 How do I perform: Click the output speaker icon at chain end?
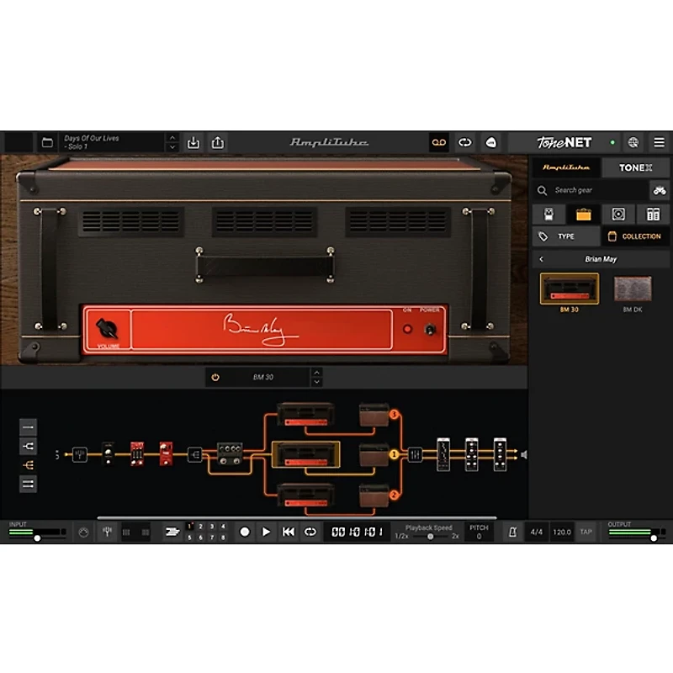click(x=523, y=454)
